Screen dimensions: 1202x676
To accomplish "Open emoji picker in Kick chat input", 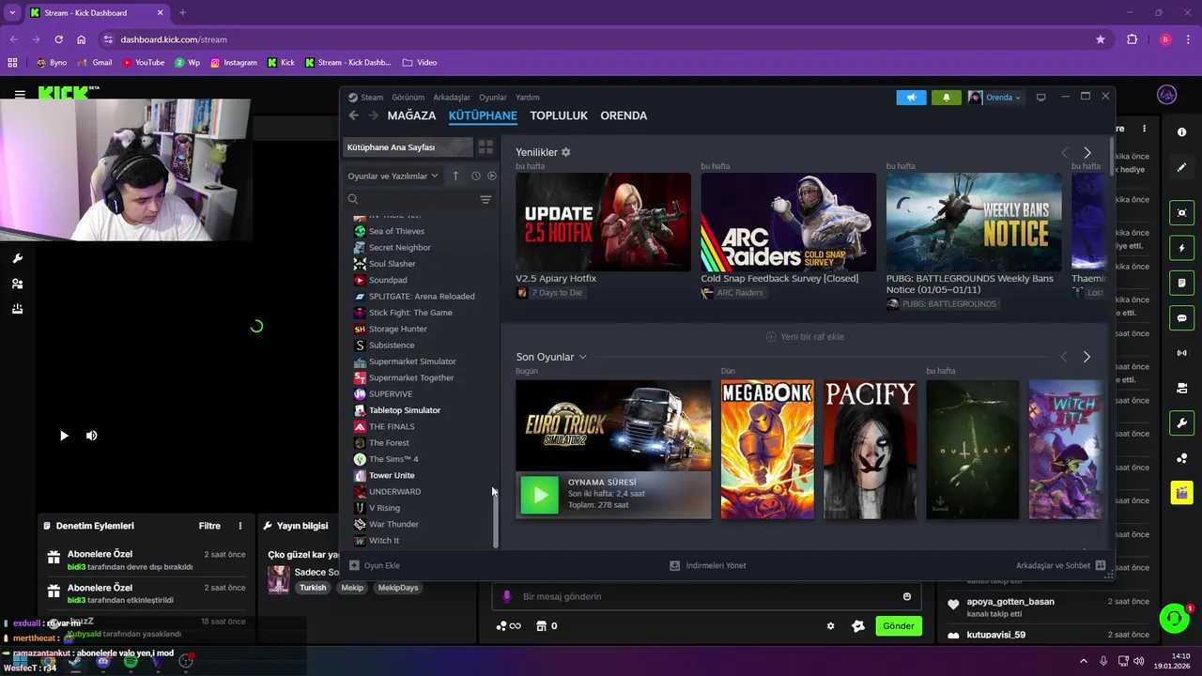I will 907,596.
